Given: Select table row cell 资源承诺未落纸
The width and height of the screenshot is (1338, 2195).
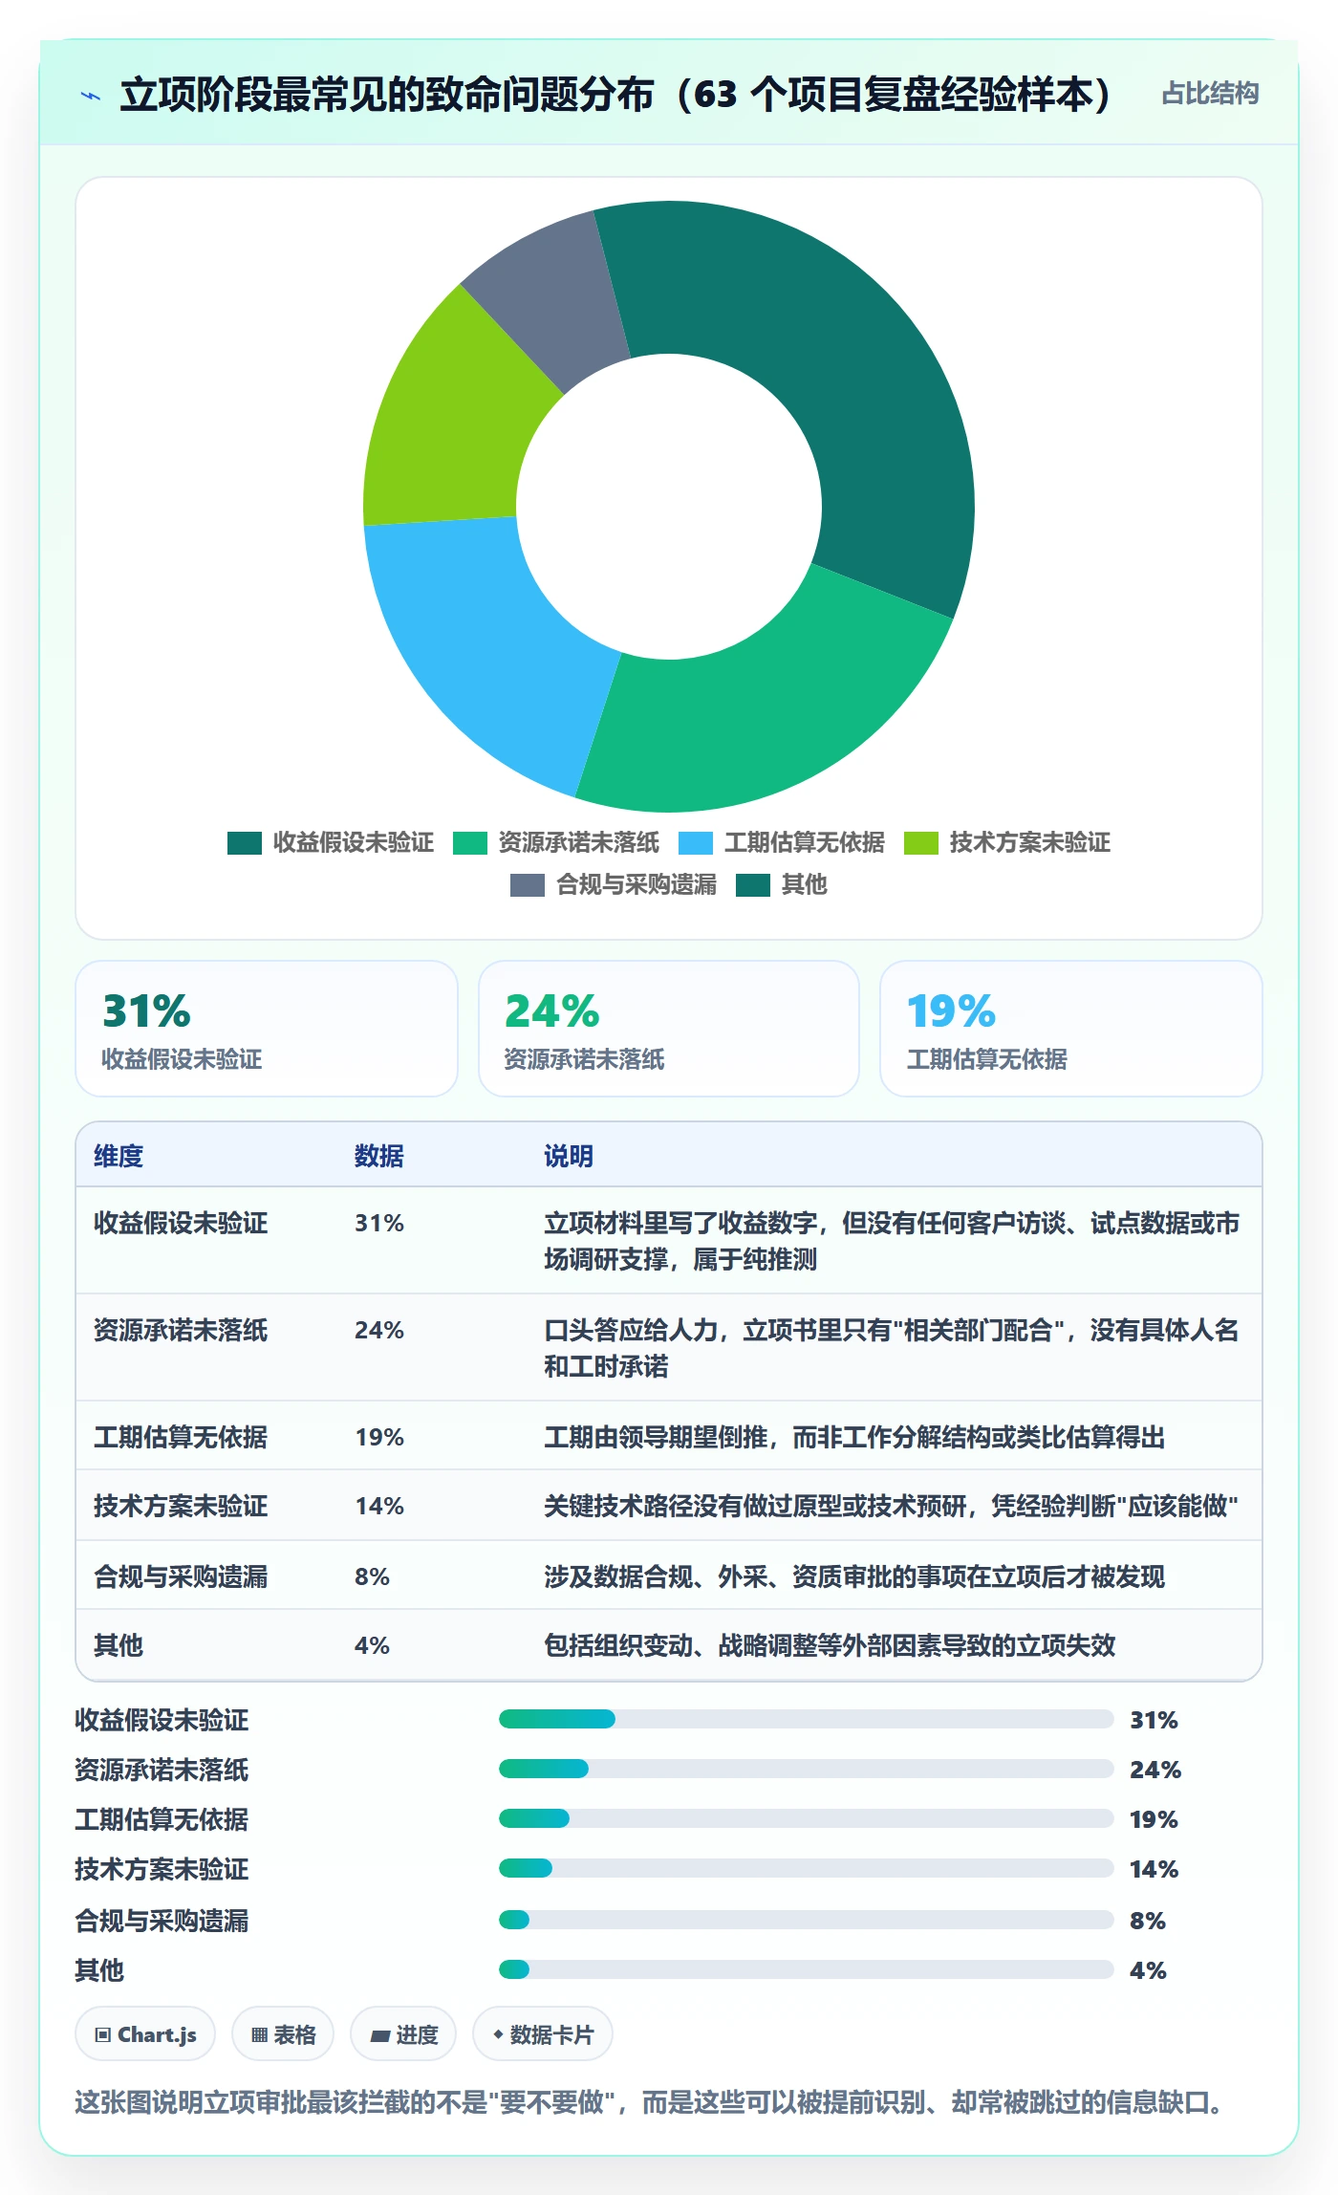Looking at the screenshot, I should coord(181,1330).
